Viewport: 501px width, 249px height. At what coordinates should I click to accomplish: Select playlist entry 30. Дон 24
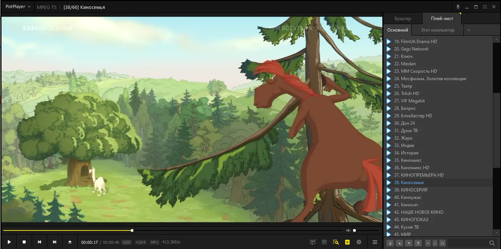(438, 123)
